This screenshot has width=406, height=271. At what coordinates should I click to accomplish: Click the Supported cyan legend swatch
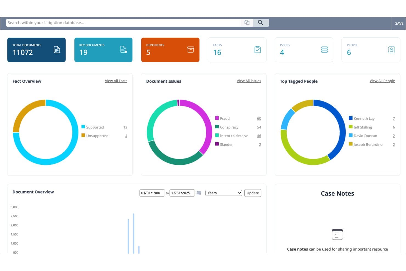point(83,127)
